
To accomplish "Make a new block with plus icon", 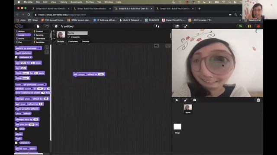I will [46, 52].
